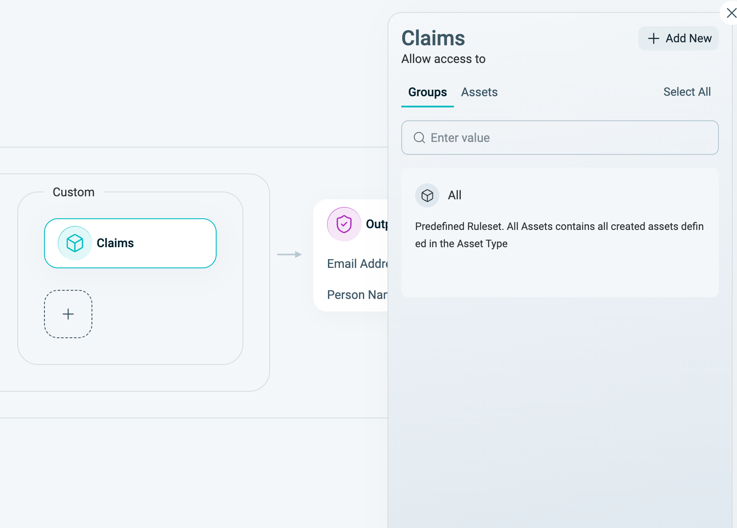This screenshot has width=737, height=528.
Task: Open the Assets tab
Action: [479, 92]
